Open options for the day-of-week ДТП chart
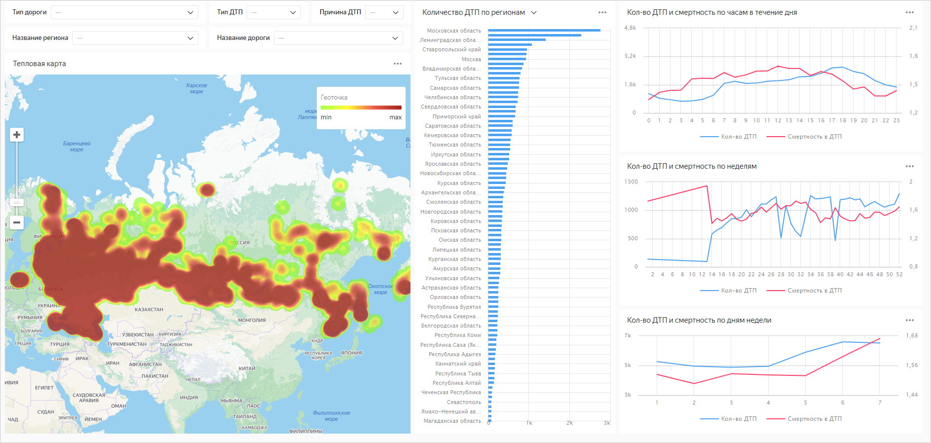This screenshot has height=443, width=931. [x=910, y=320]
